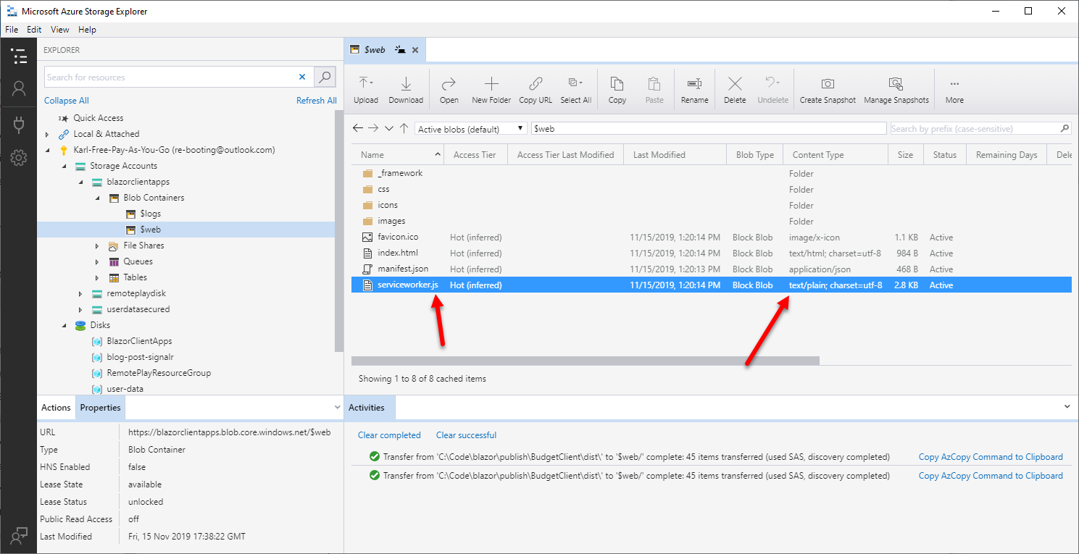
Task: Open Account Management in the left sidebar
Action: pos(19,88)
